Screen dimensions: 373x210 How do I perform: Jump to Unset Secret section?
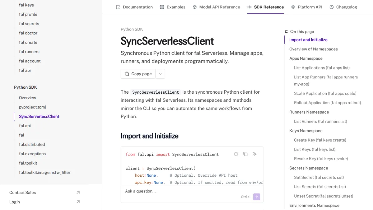tap(324, 196)
